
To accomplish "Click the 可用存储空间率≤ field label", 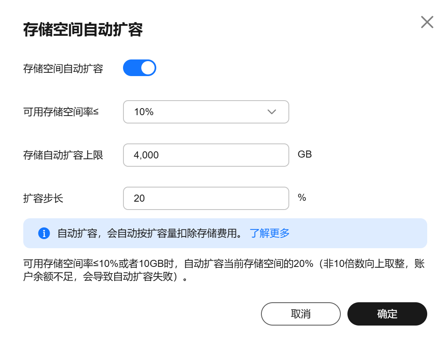I will [x=61, y=112].
